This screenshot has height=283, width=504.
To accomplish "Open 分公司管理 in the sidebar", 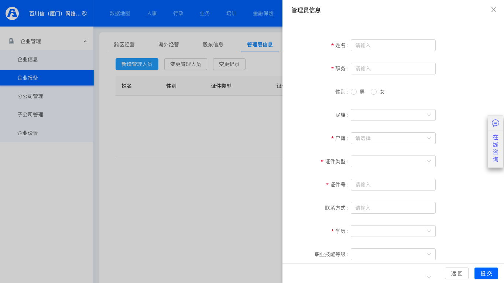I will click(x=30, y=96).
